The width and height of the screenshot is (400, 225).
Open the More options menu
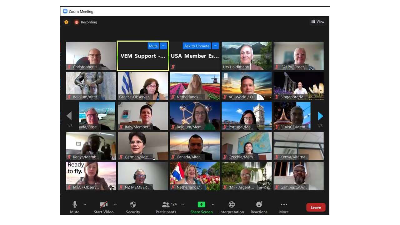pyautogui.click(x=284, y=205)
